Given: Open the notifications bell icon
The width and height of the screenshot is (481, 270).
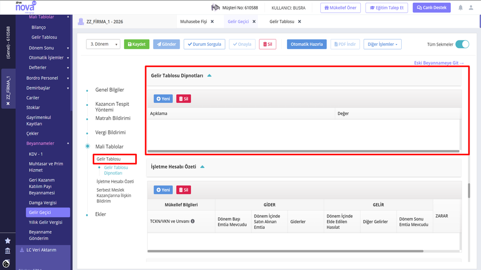Looking at the screenshot, I should (460, 7).
